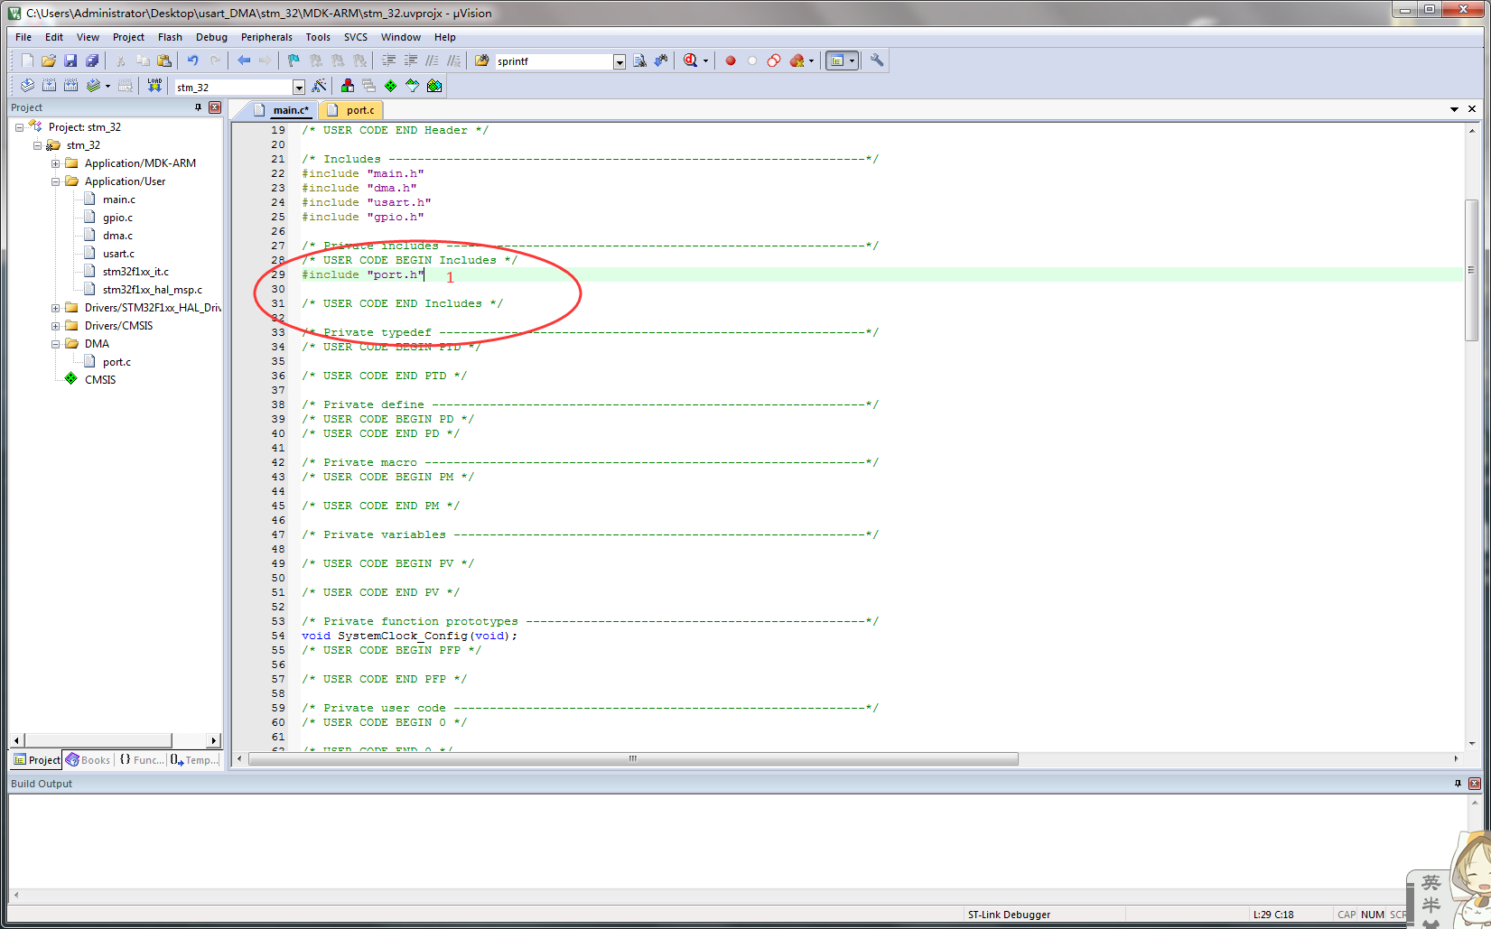Select port.c under the DMA folder
The height and width of the screenshot is (929, 1491).
[x=116, y=362]
